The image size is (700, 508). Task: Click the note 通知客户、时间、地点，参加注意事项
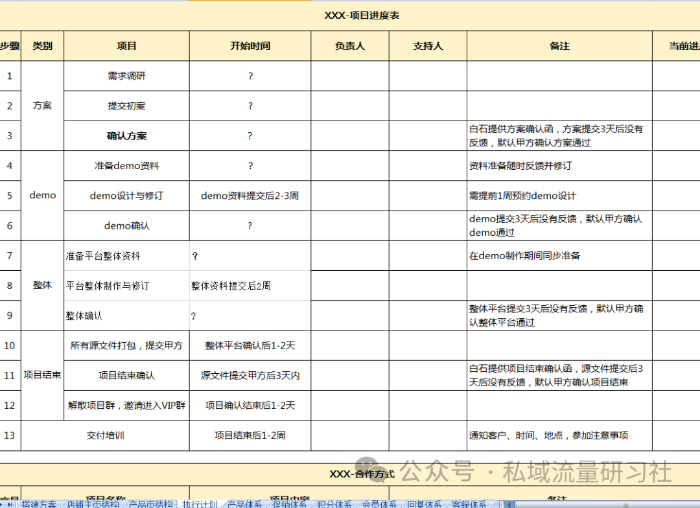[x=560, y=435]
